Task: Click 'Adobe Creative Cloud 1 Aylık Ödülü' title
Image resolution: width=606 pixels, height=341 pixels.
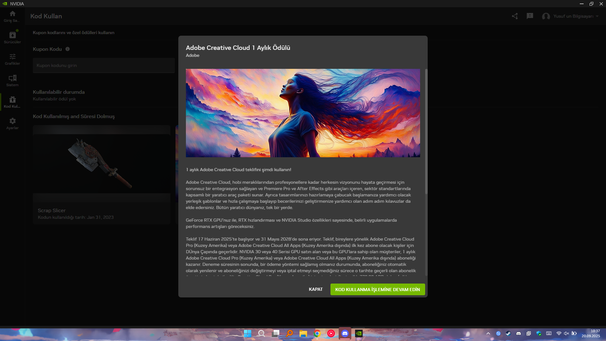Action: pos(238,48)
